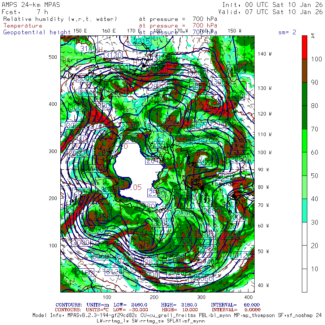Click the '90' tick label on the color bar
The width and height of the screenshot is (325, 325).
(x=315, y=82)
